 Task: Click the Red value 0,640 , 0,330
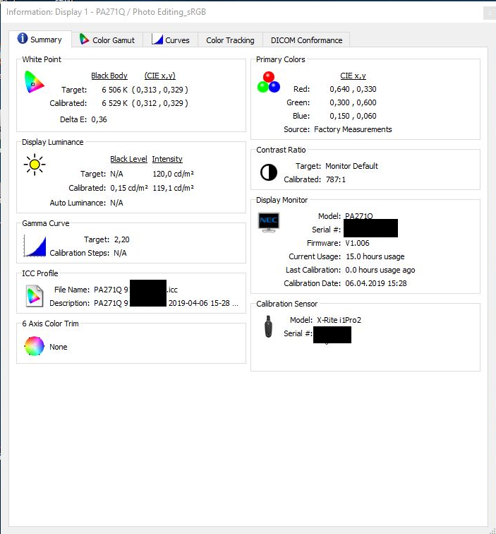tap(353, 89)
